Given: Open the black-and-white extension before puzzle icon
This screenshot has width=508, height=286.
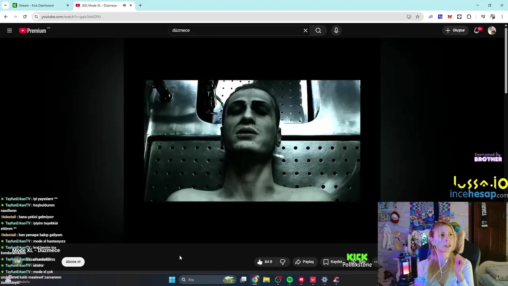Looking at the screenshot, I should (x=459, y=17).
